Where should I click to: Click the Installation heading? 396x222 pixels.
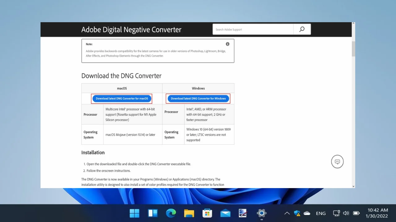[x=93, y=152]
